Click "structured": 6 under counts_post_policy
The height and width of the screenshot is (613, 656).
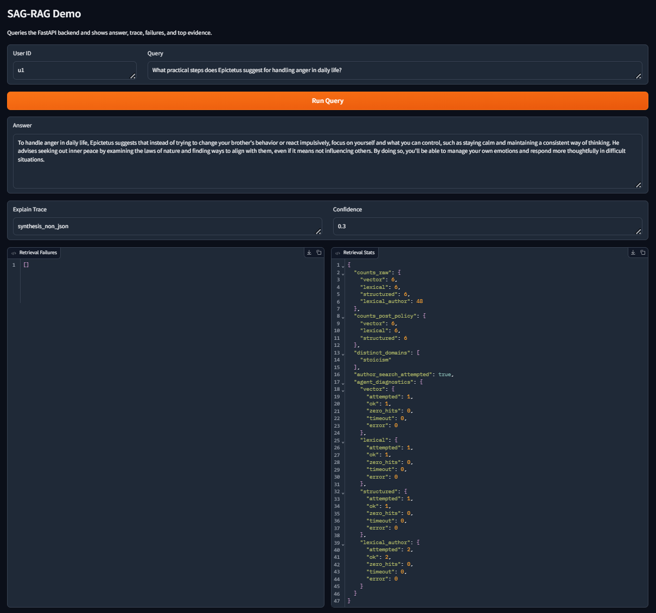tap(384, 338)
